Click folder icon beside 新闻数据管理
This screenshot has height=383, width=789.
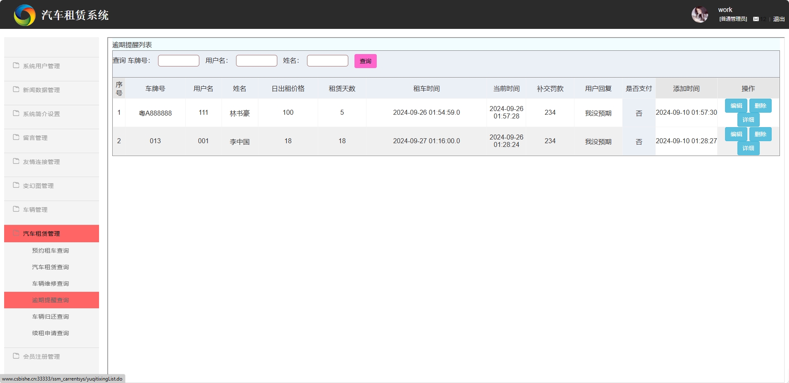16,90
